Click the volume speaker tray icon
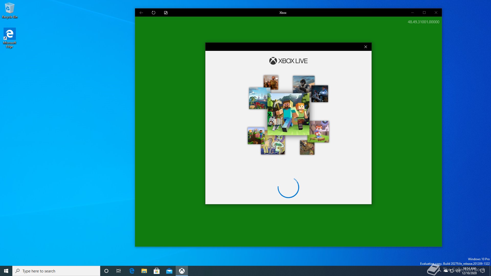Viewport: 491px width, 276px height. [458, 271]
